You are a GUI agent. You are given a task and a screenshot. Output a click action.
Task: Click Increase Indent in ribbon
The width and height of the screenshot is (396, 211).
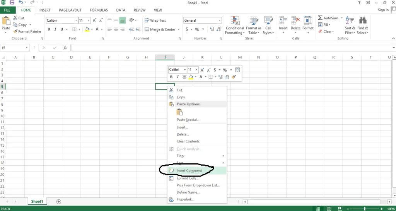[138, 29]
